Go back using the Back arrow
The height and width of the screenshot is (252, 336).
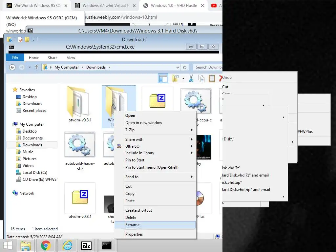12,67
